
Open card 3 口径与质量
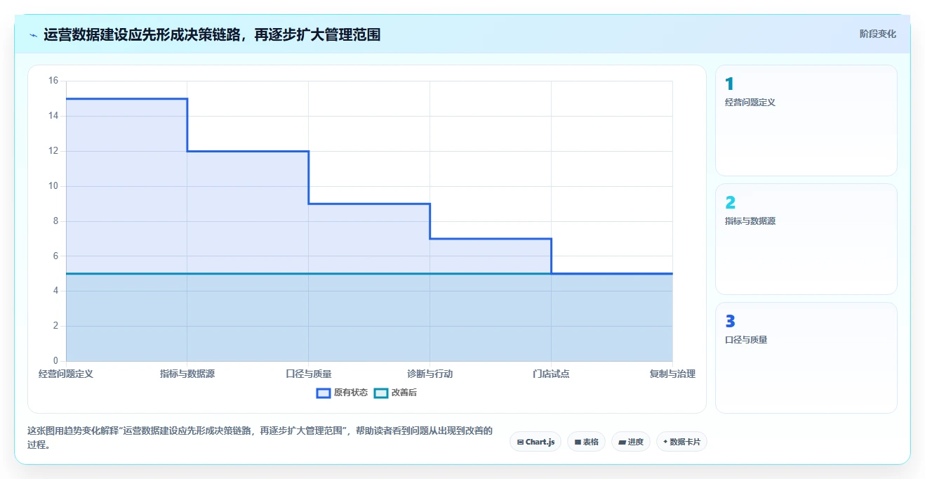(x=806, y=357)
